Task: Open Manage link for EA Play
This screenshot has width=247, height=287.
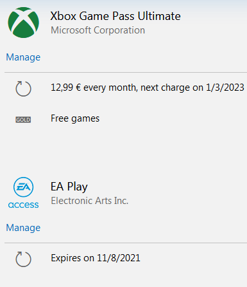Action: click(x=23, y=228)
